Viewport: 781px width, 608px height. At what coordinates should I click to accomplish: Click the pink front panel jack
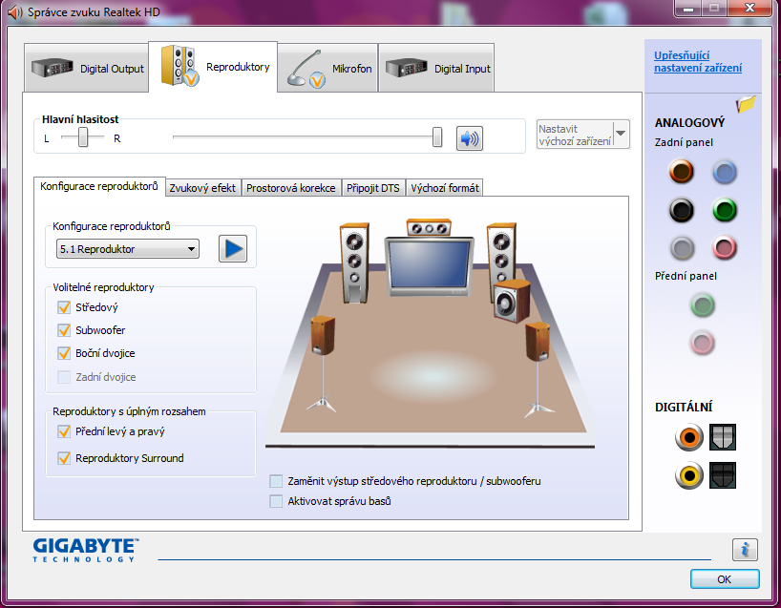(x=703, y=343)
